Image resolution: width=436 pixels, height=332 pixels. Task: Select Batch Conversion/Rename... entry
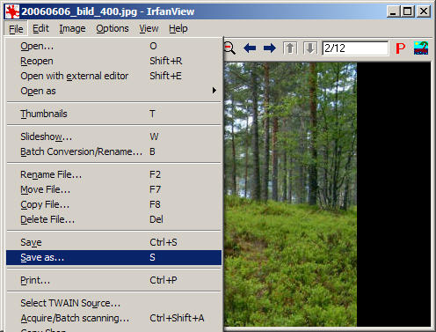pos(113,151)
